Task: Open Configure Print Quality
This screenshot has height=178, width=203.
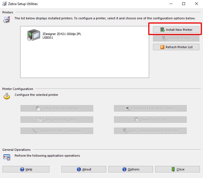Action: 57,120
